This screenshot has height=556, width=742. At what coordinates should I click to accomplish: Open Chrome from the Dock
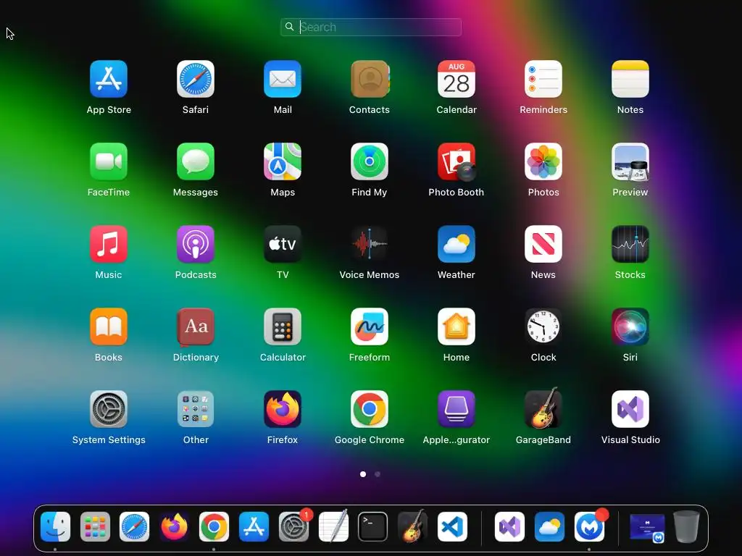[214, 527]
